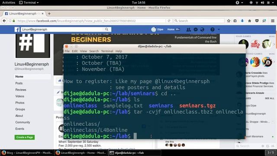The image size is (277, 156).
Task: Click the Facebook logo icon
Action: click(x=17, y=29)
